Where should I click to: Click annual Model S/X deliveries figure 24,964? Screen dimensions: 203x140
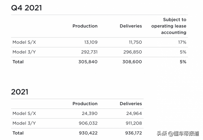[133, 114]
